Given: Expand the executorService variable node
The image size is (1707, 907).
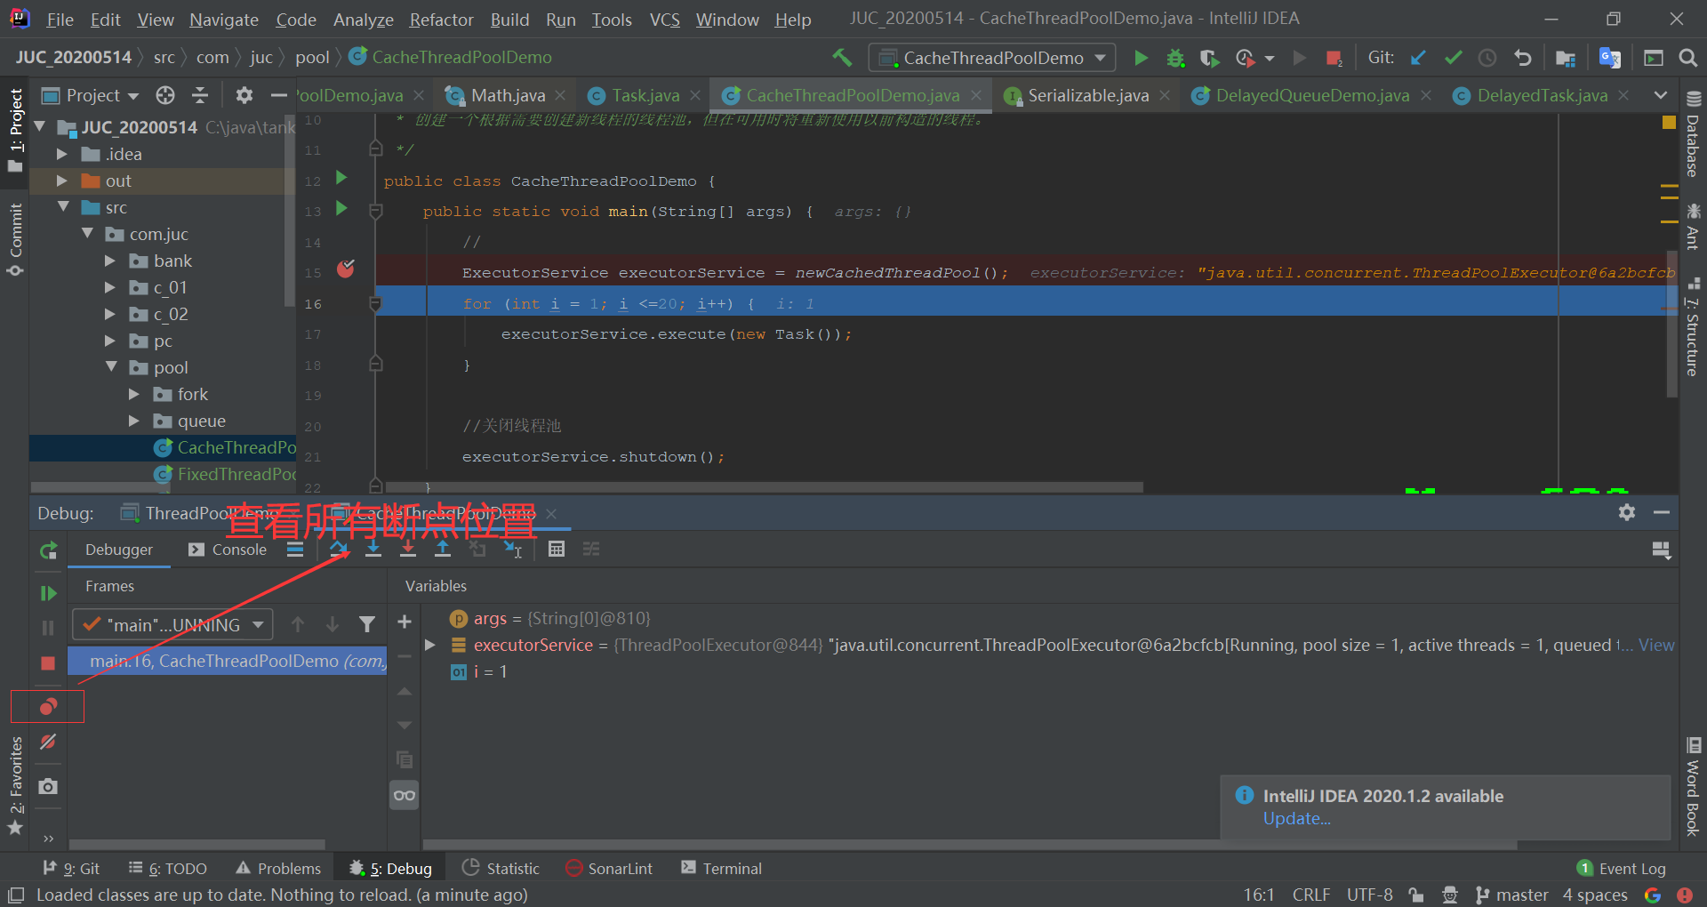Looking at the screenshot, I should pyautogui.click(x=429, y=645).
